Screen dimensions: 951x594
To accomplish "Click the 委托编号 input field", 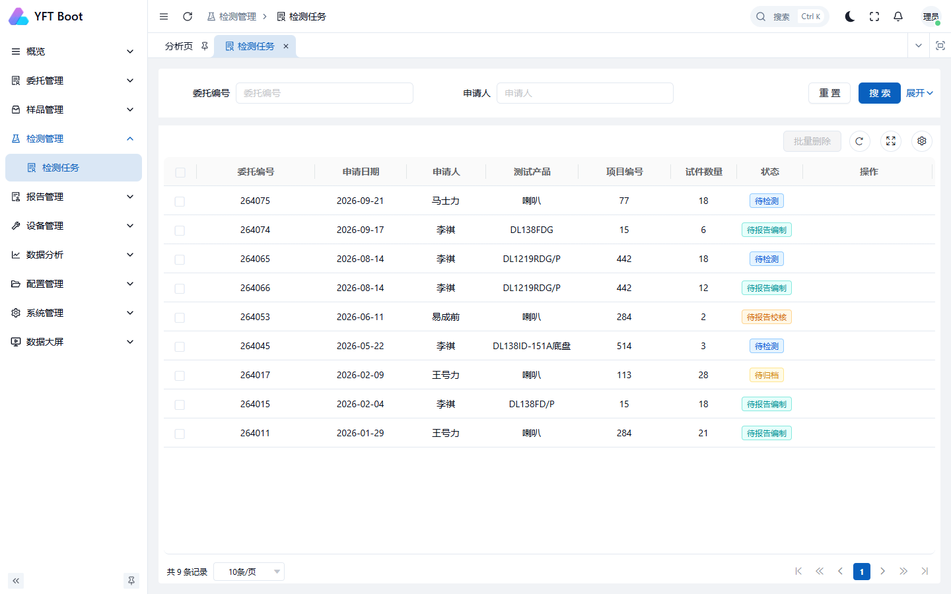I will coord(324,93).
